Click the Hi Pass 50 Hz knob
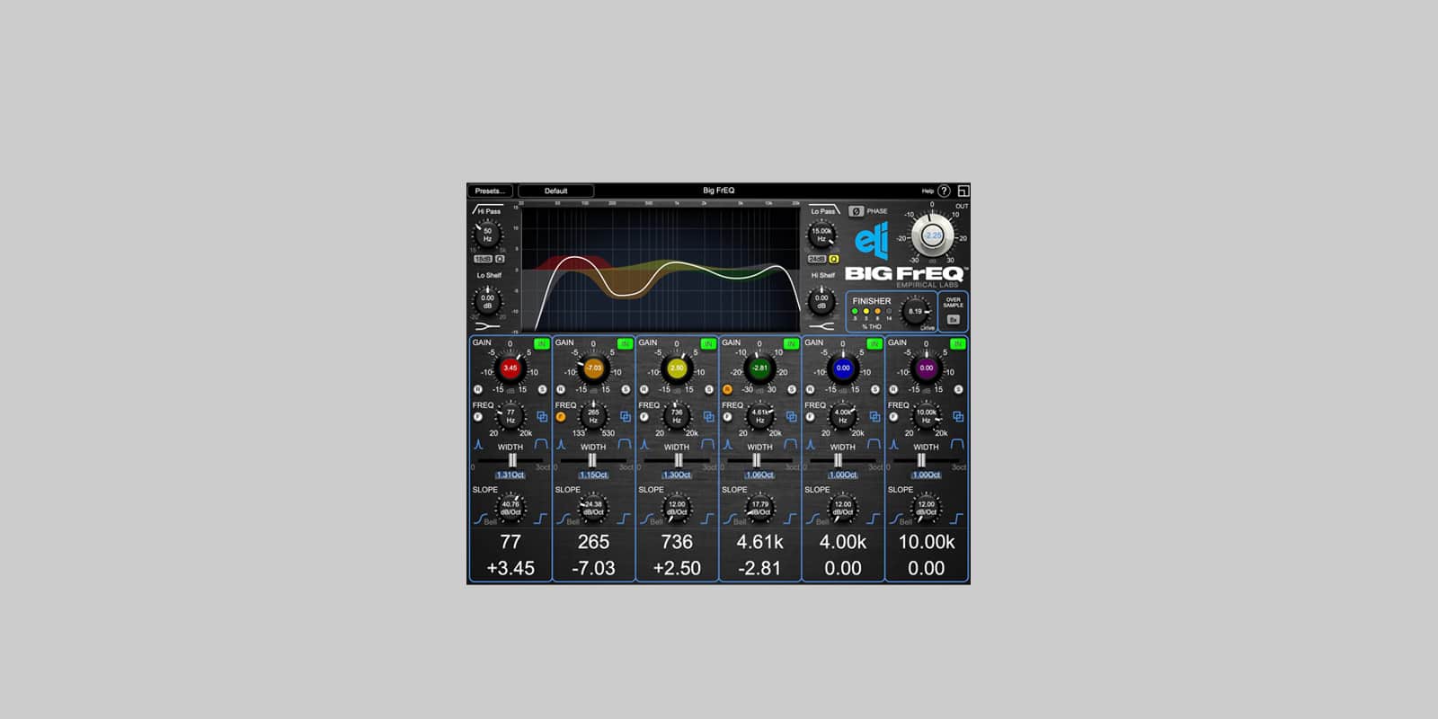This screenshot has height=719, width=1438. [x=487, y=235]
